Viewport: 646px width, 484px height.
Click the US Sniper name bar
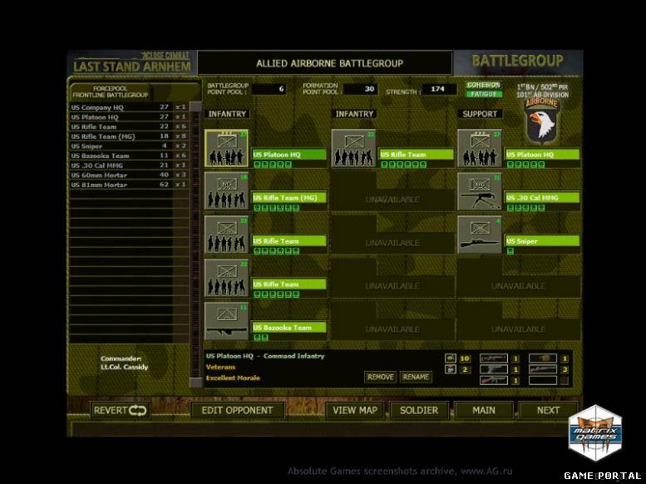click(543, 241)
